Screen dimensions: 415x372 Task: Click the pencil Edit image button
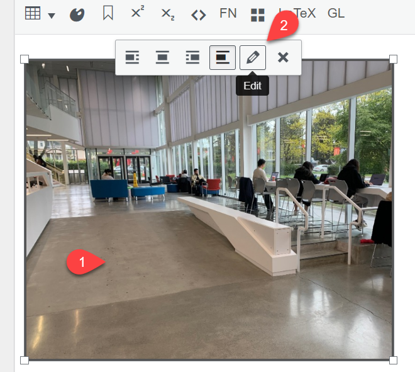[x=253, y=57]
